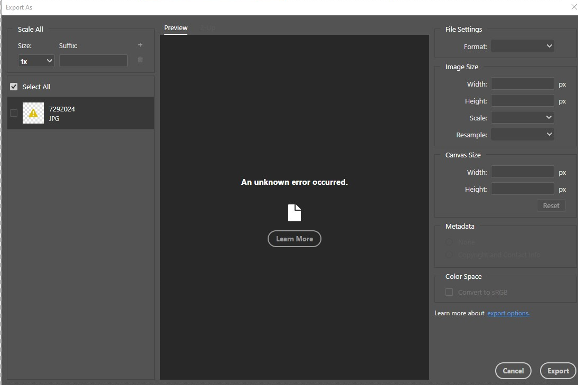Viewport: 578px width, 385px height.
Task: Click the document icon under error message
Action: 295,213
